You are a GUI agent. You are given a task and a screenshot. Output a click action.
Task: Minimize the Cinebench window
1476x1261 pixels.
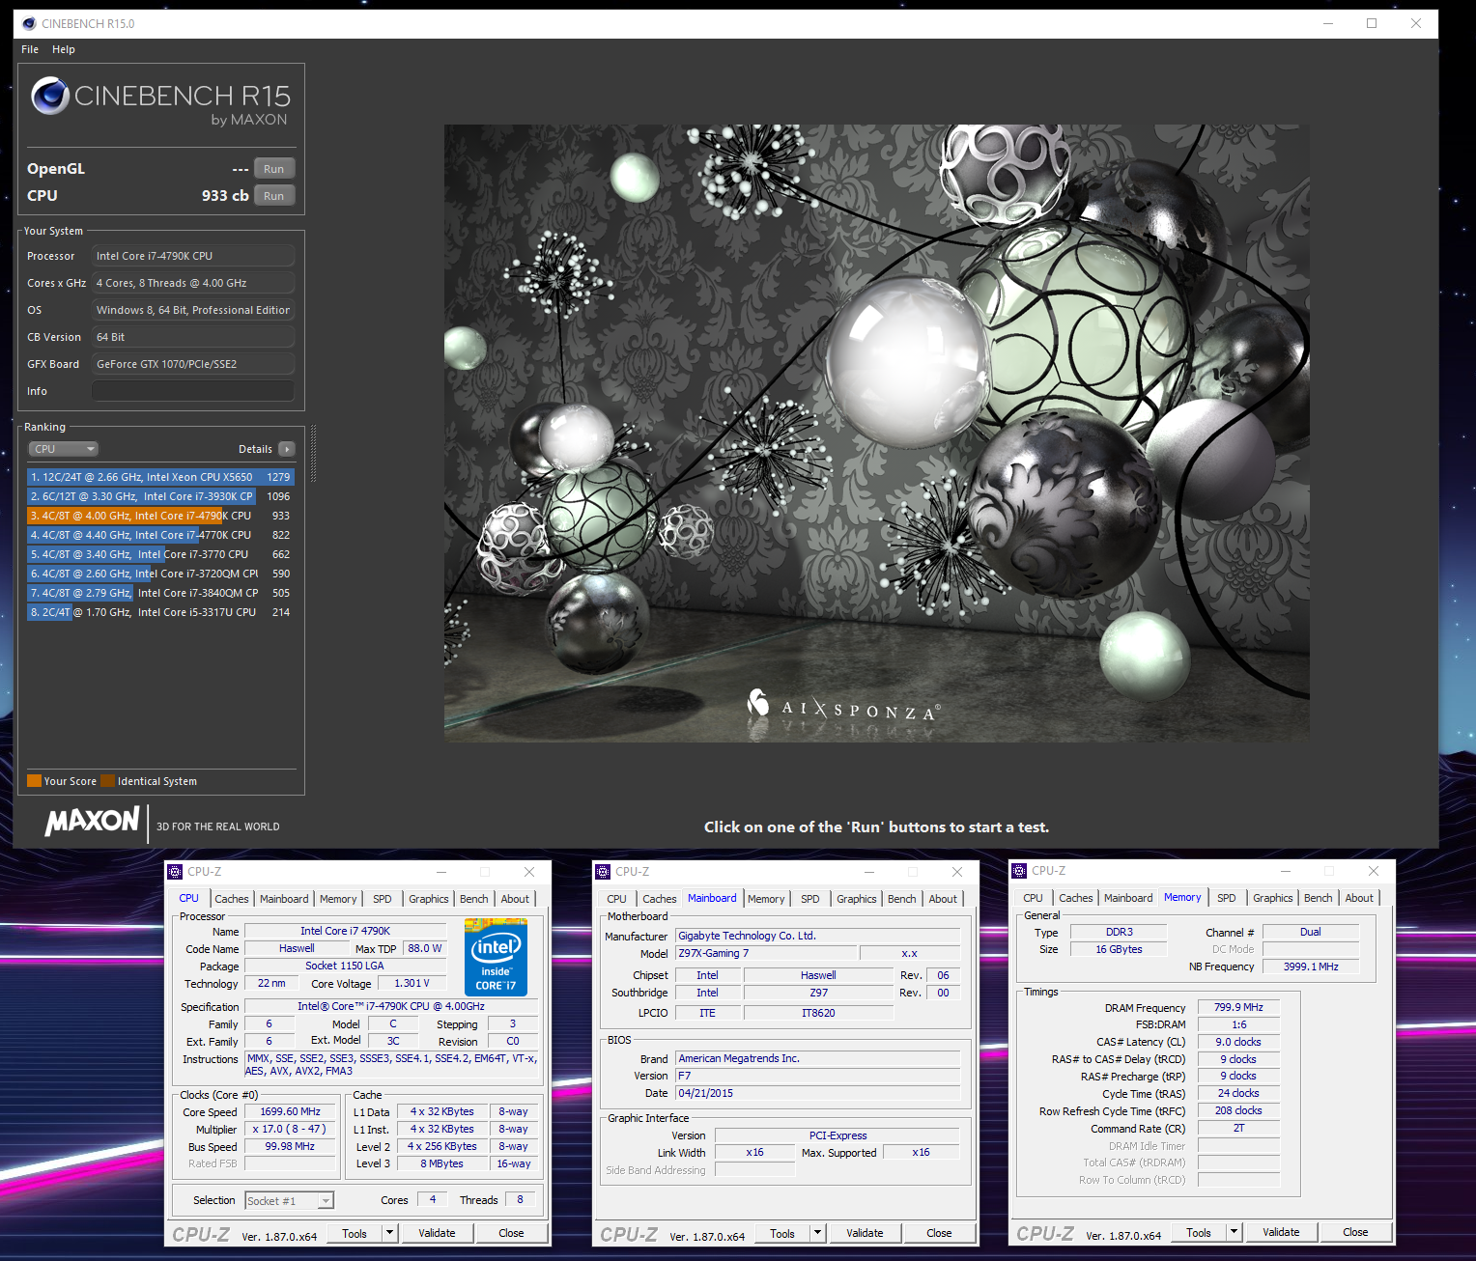[1328, 24]
